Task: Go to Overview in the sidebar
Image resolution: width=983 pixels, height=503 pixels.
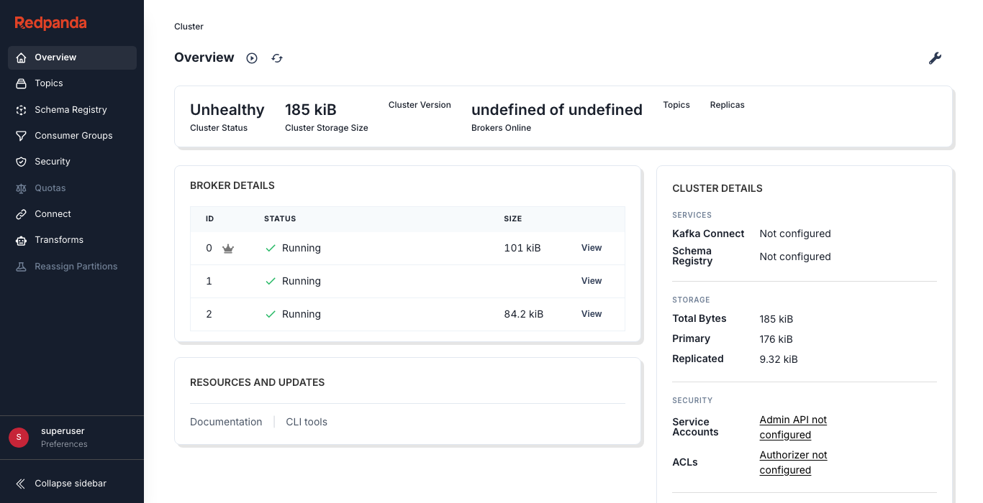Action: 55,57
